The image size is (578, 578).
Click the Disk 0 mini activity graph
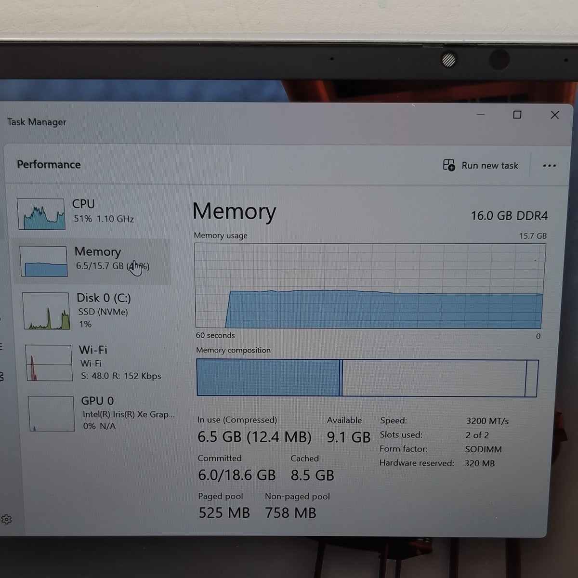tap(46, 311)
